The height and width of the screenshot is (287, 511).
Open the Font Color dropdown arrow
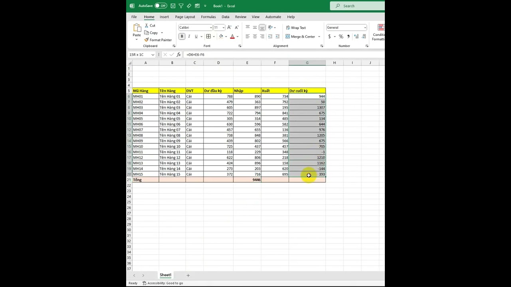coord(238,36)
